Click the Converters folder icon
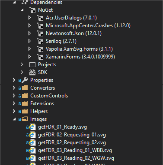The height and width of the screenshot is (165, 163). [x=25, y=88]
